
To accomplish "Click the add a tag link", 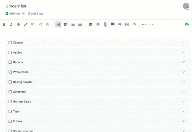I will click(37, 14).
